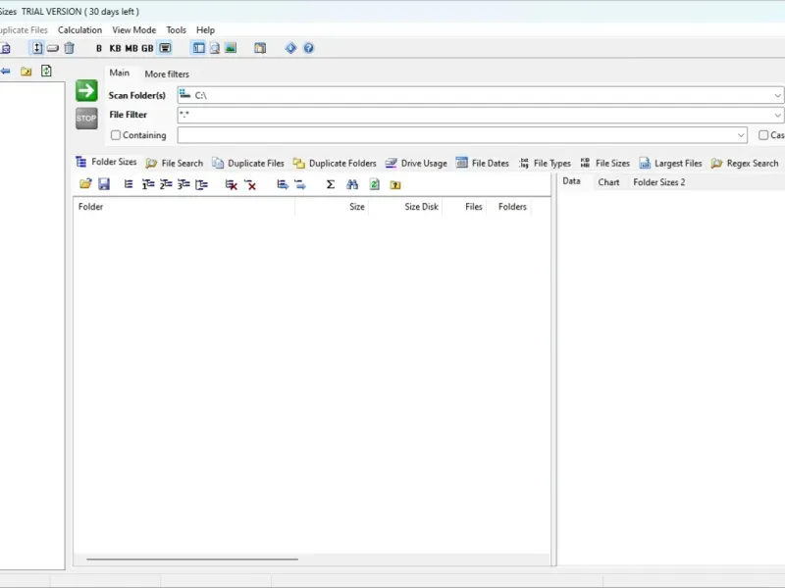Select the GB size unit icon
The image size is (785, 588).
147,48
